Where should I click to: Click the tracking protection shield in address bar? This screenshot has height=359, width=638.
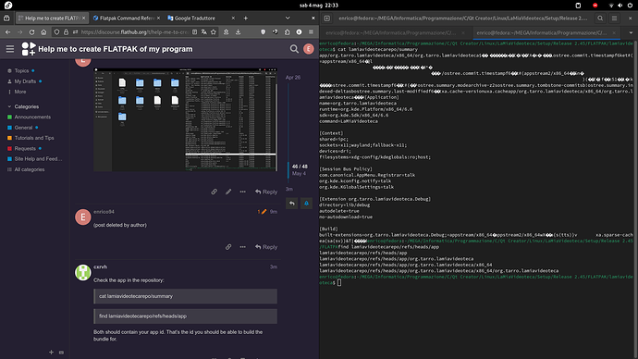(x=57, y=31)
